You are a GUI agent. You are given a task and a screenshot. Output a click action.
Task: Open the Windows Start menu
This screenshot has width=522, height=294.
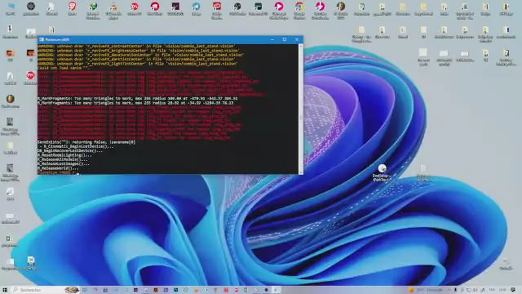click(x=5, y=290)
